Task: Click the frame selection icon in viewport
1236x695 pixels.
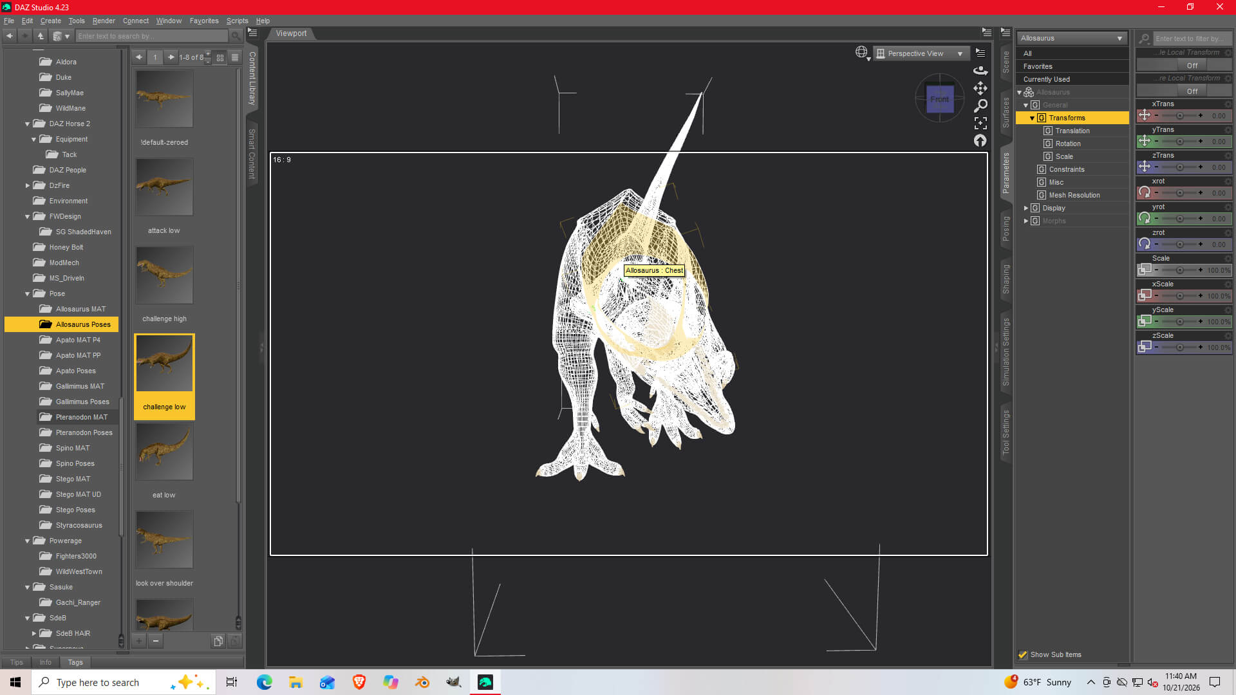Action: (x=980, y=123)
